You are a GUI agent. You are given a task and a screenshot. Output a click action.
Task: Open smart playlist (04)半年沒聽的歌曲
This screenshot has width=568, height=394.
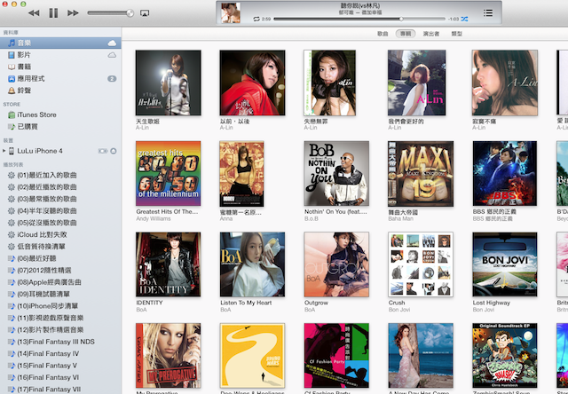[60, 211]
